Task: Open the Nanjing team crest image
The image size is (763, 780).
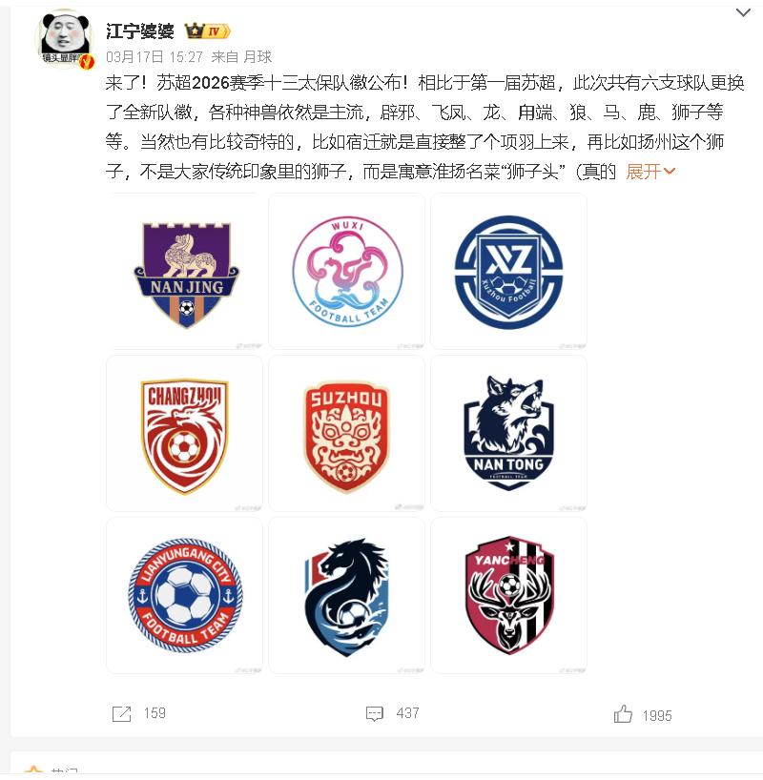Action: pos(185,272)
